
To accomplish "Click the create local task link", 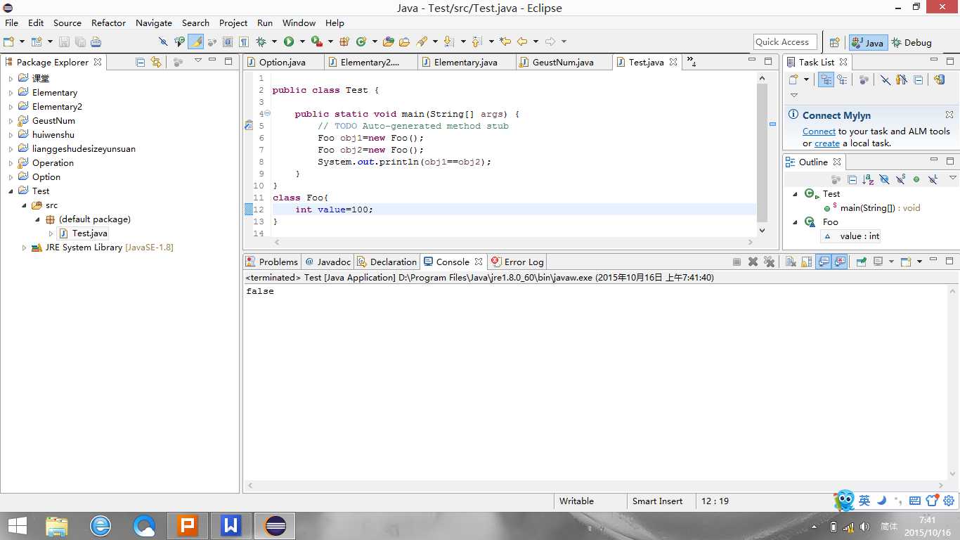I will 827,143.
